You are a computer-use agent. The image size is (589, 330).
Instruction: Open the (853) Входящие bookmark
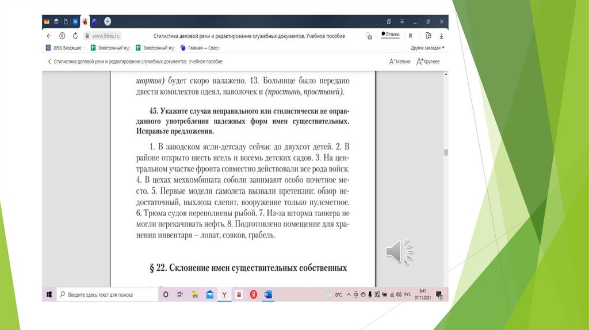(x=64, y=48)
